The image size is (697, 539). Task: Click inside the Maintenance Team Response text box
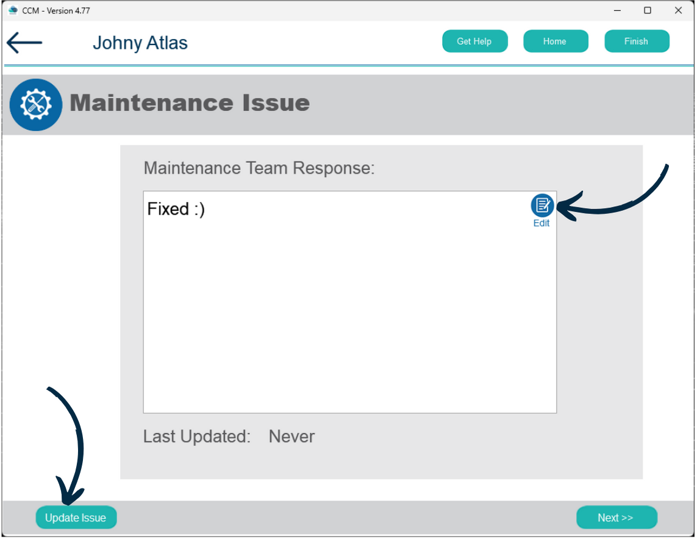[350, 302]
